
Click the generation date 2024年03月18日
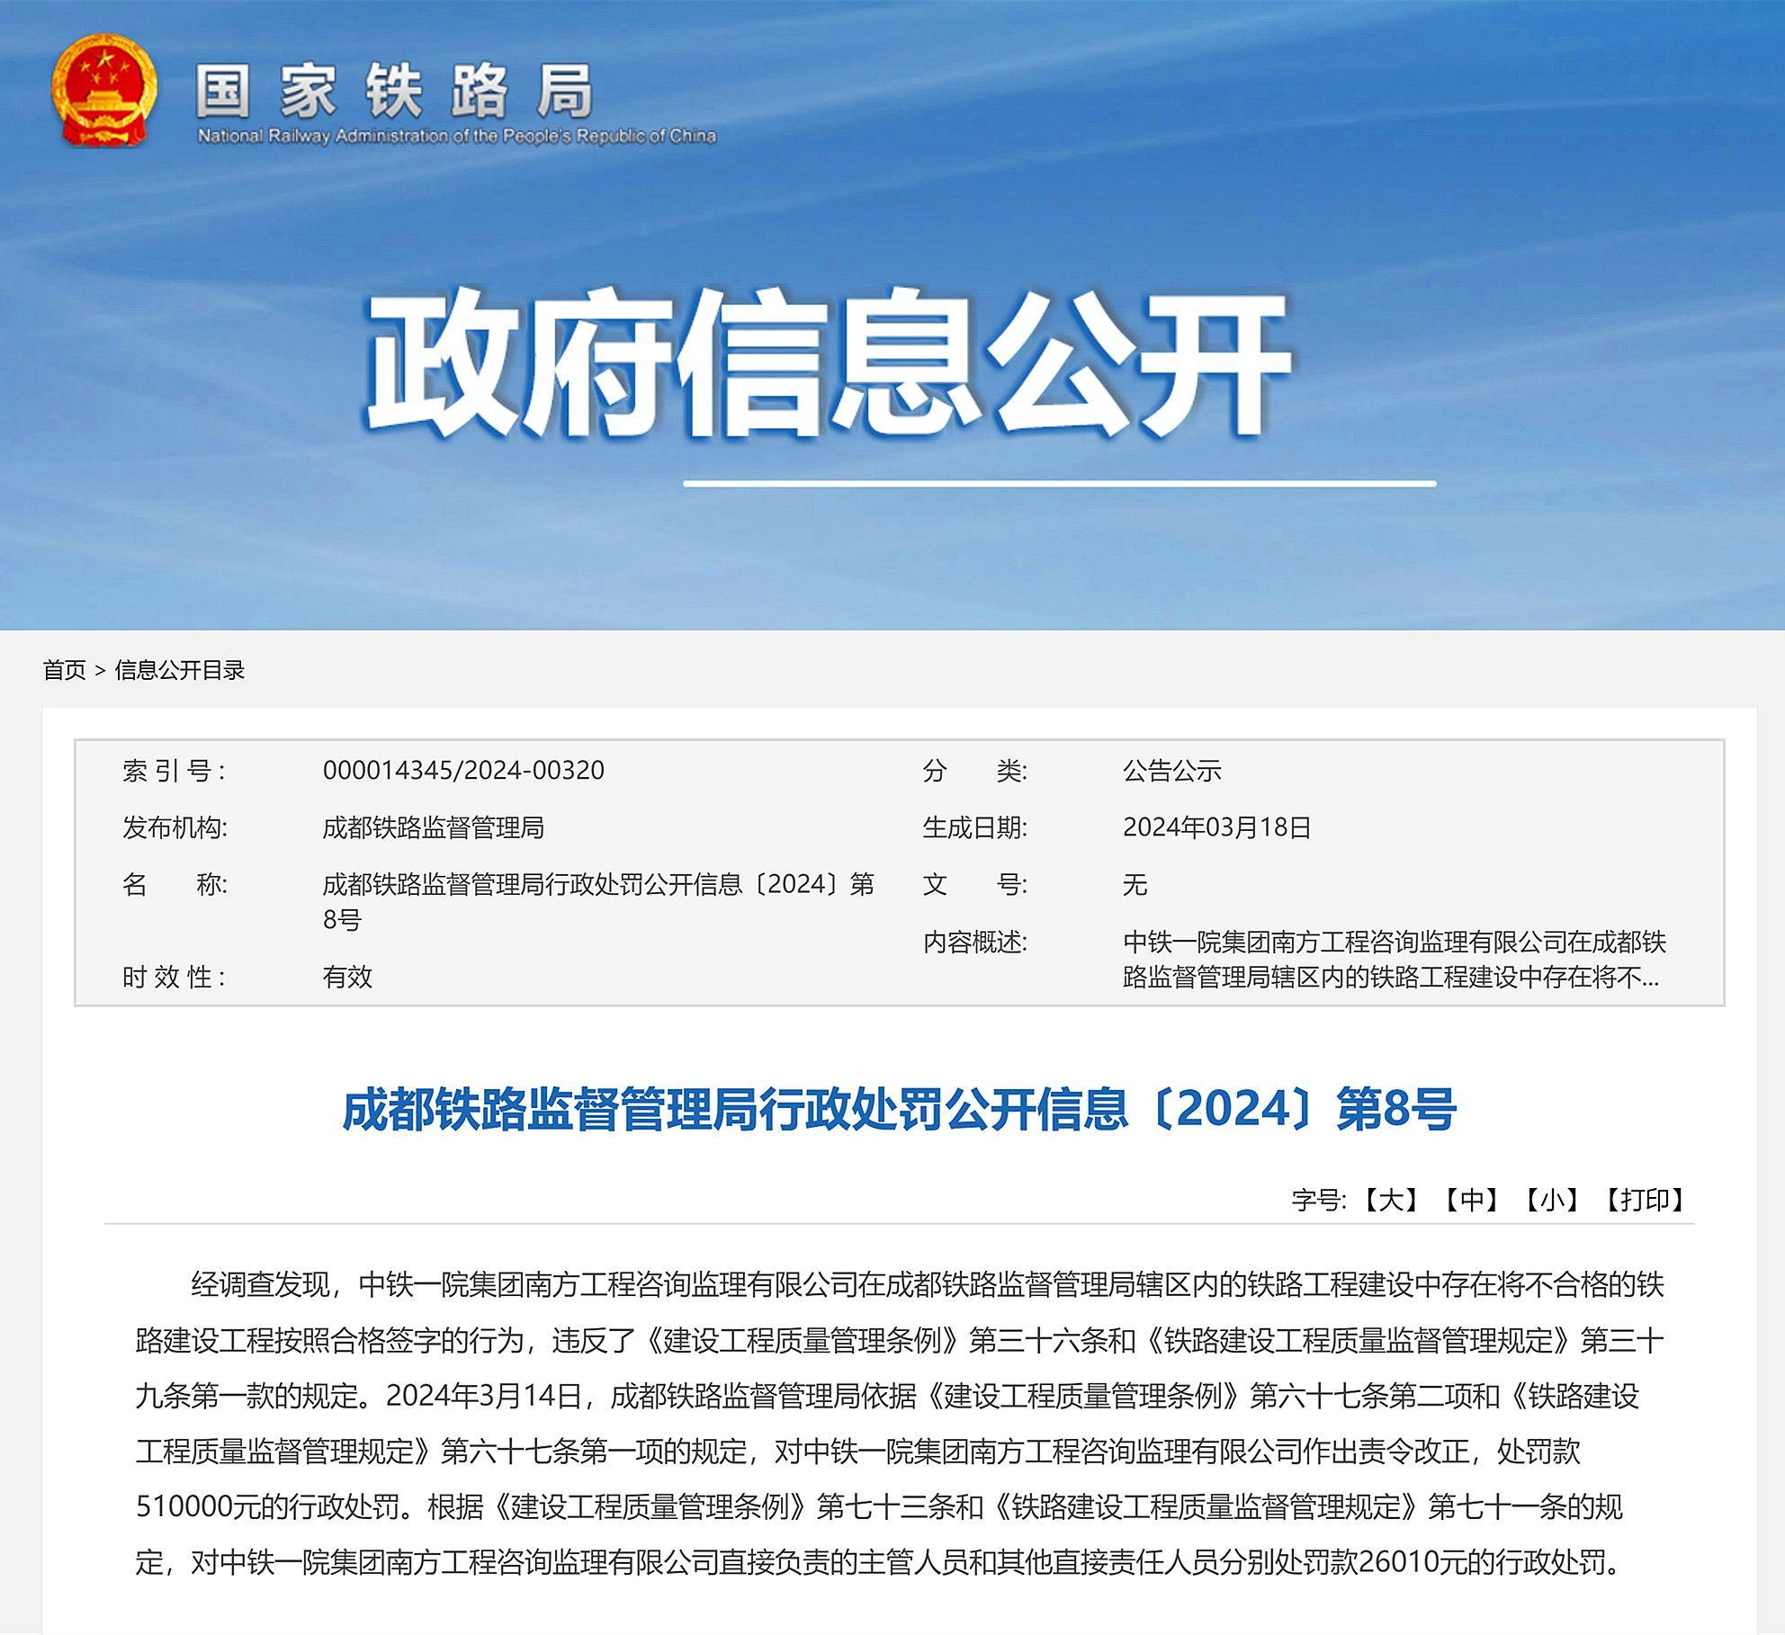pos(1216,827)
